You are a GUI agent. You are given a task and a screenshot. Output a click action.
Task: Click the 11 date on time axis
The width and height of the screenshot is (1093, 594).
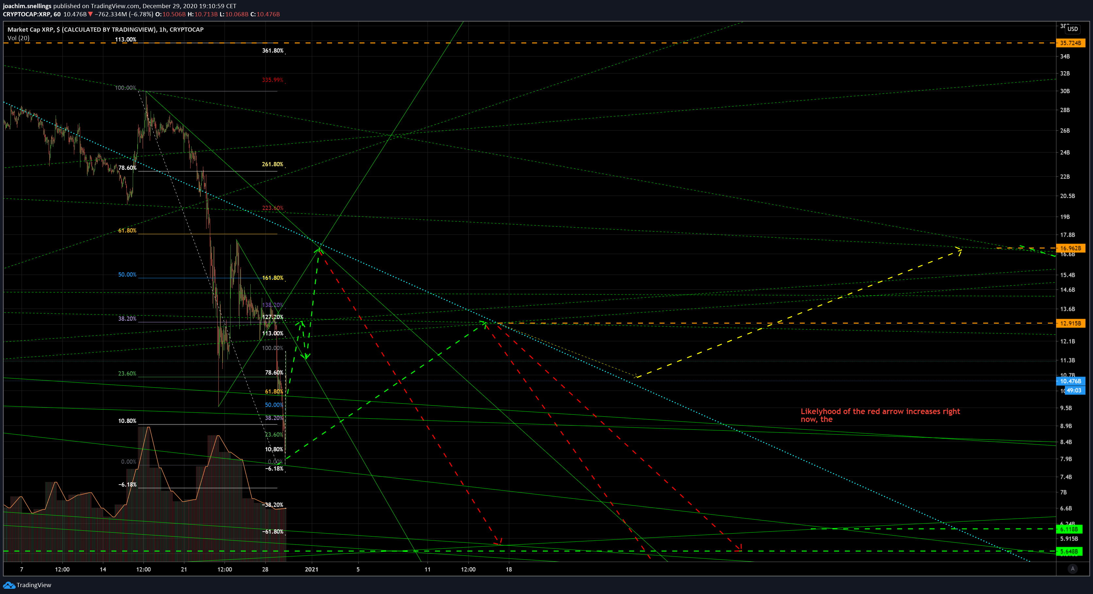tap(427, 569)
